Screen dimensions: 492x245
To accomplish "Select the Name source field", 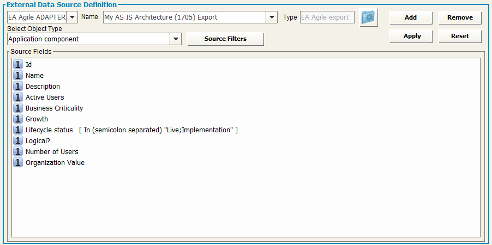I will click(34, 76).
